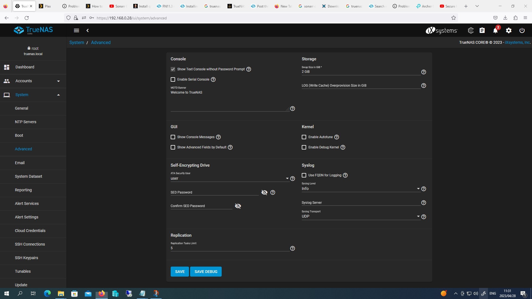Open General under System
This screenshot has width=532, height=299.
(33, 109)
